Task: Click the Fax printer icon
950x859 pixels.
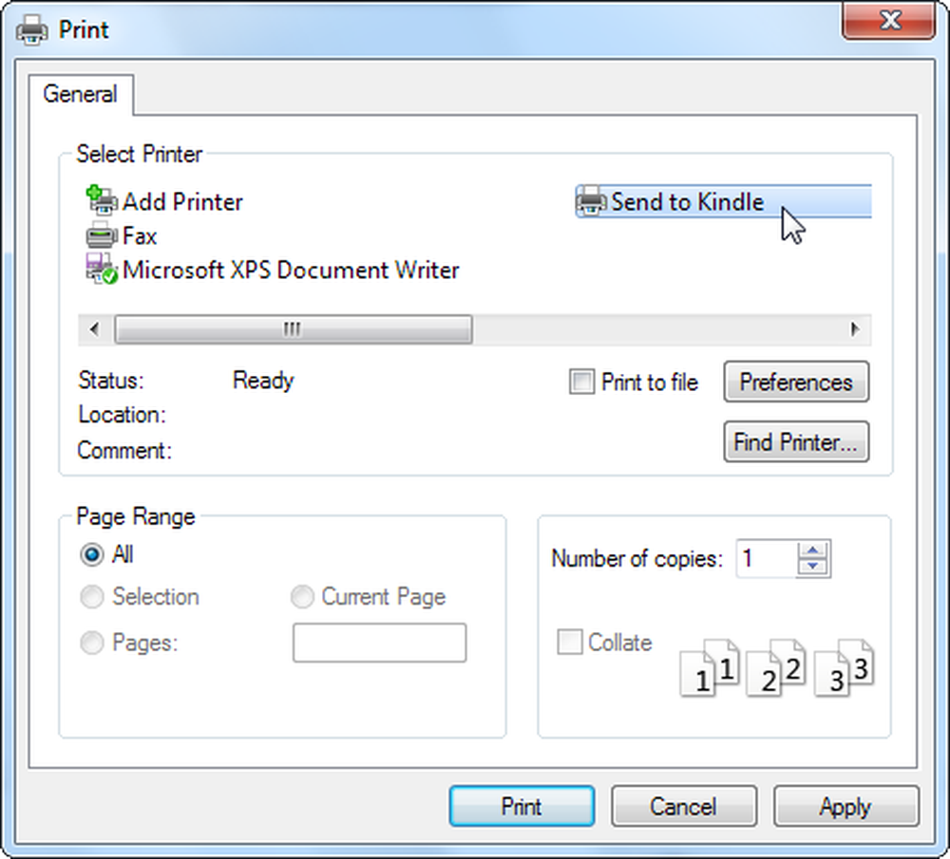Action: click(102, 235)
